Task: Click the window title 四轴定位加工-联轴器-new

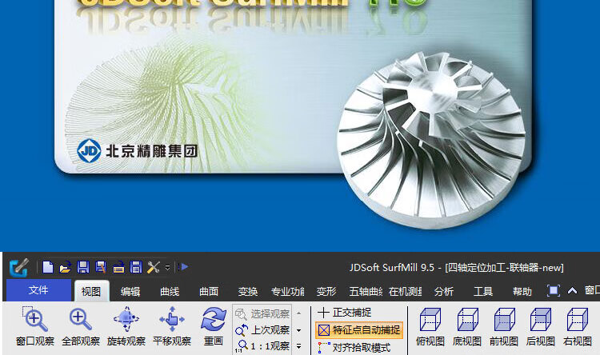Action: [504, 267]
